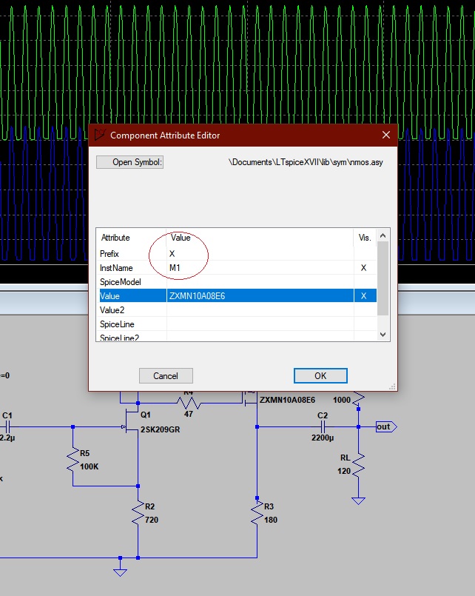Viewport: 475px width, 596px height.
Task: Click the R4 47 resistor symbol
Action: click(x=189, y=403)
